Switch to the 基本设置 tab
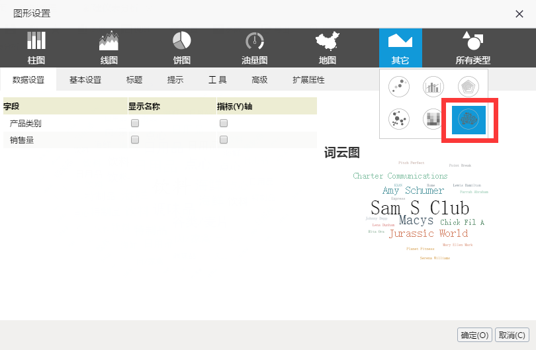Screen dimensions: 536x350 point(85,79)
